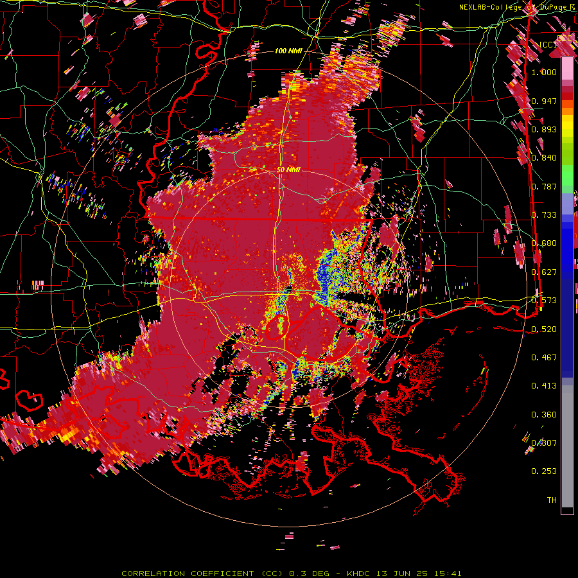Click the TH label on the legend
Image resolution: width=578 pixels, height=578 pixels.
coord(552,500)
